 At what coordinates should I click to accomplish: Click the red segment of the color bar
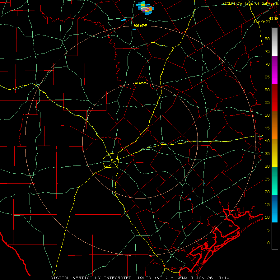[275, 97]
